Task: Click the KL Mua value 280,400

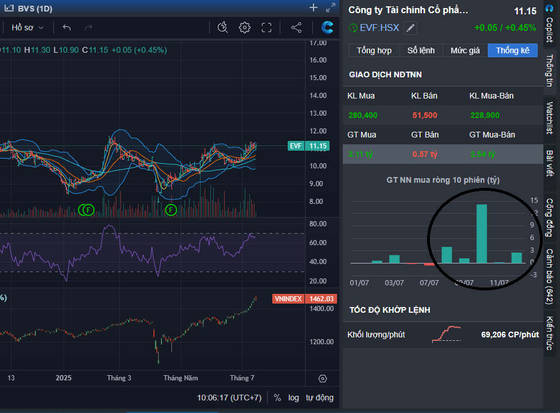Action: 363,115
